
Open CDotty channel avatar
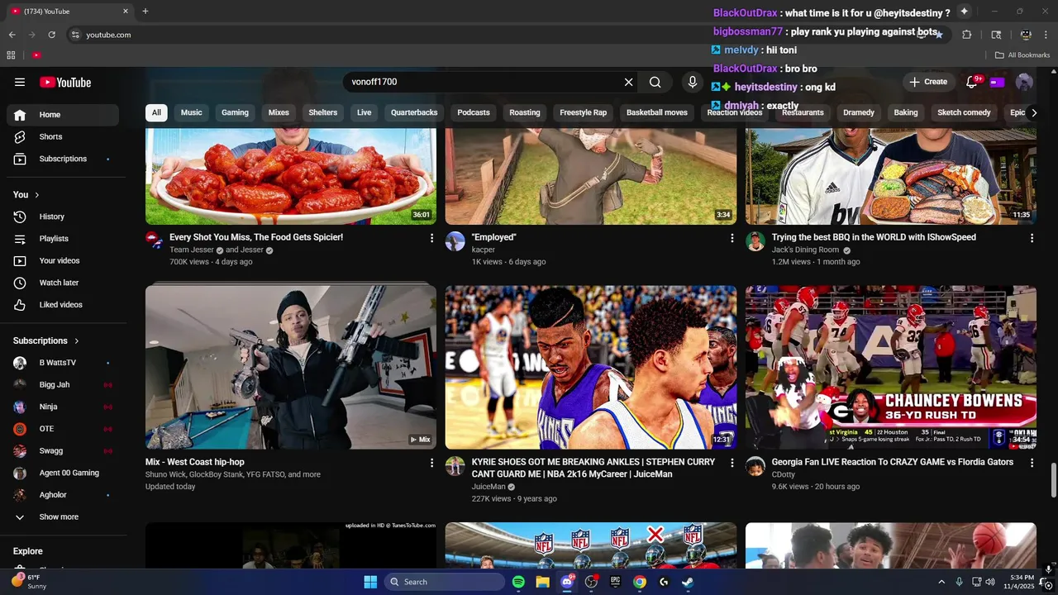[755, 466]
